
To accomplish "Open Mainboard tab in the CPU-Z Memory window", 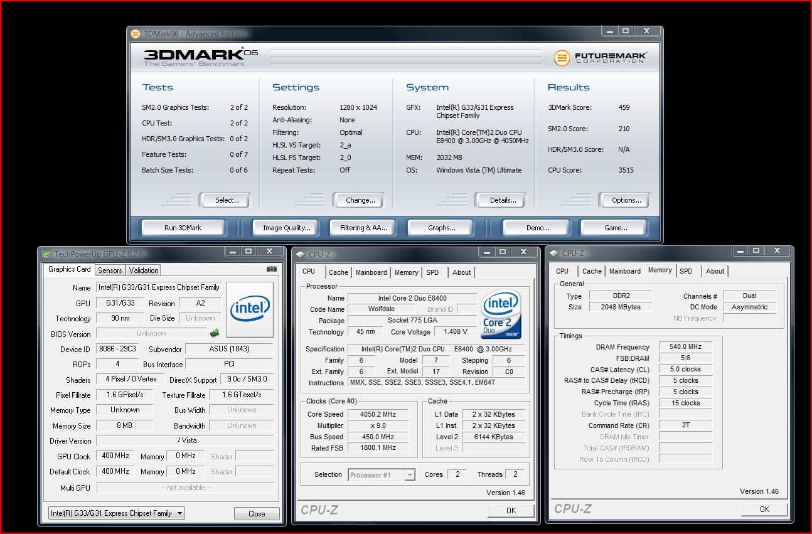I will [x=625, y=271].
